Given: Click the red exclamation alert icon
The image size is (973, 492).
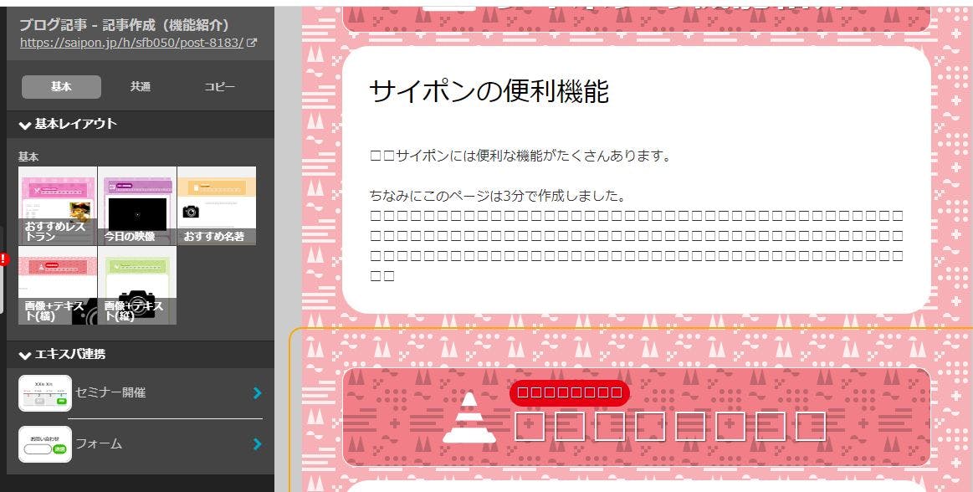Looking at the screenshot, I should coord(3,259).
